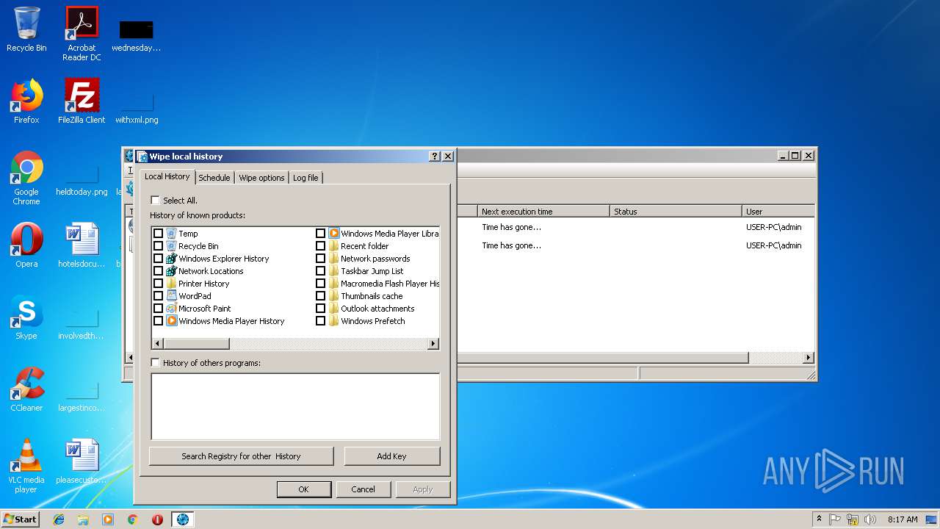This screenshot has width=940, height=529.
Task: Tick Recent folder checkbox
Action: (x=320, y=246)
